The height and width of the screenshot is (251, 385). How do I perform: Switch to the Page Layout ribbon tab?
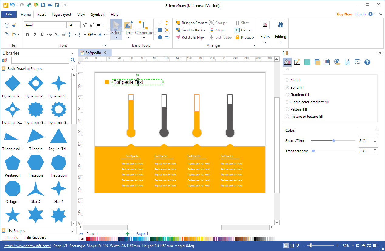pos(61,14)
